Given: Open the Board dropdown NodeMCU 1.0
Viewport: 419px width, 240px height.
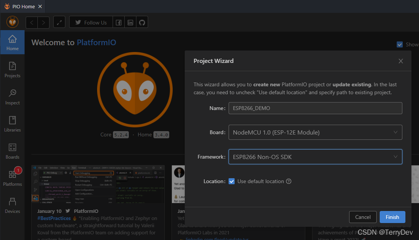Looking at the screenshot, I should [x=315, y=132].
